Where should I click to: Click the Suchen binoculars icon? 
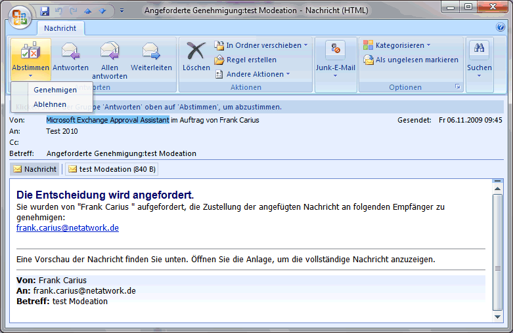point(480,49)
